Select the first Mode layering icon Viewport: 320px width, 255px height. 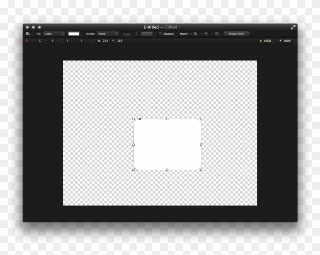pos(195,33)
